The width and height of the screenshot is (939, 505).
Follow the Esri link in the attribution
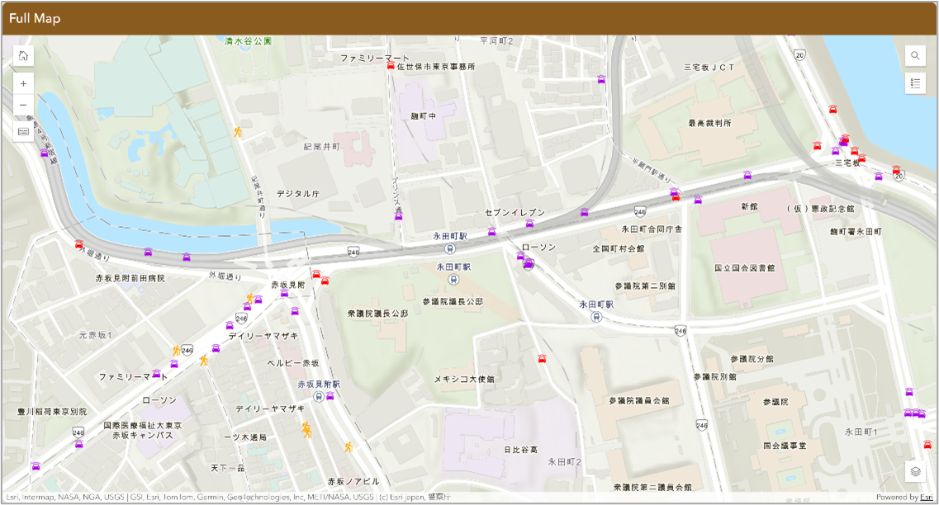pos(928,498)
